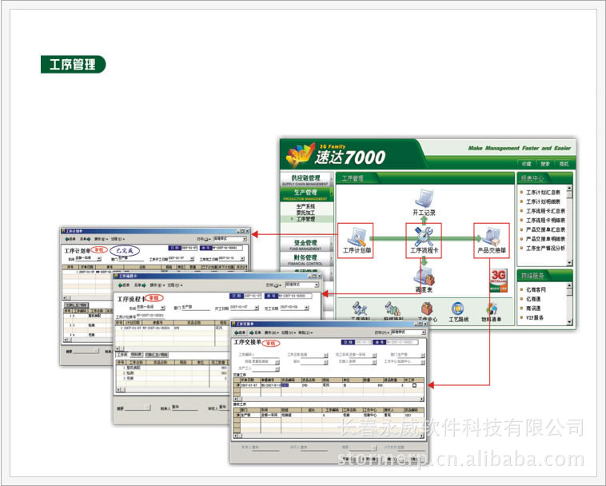Open the 工作中心 toolbox icon
Screen dimensions: 606x486
coord(427,309)
